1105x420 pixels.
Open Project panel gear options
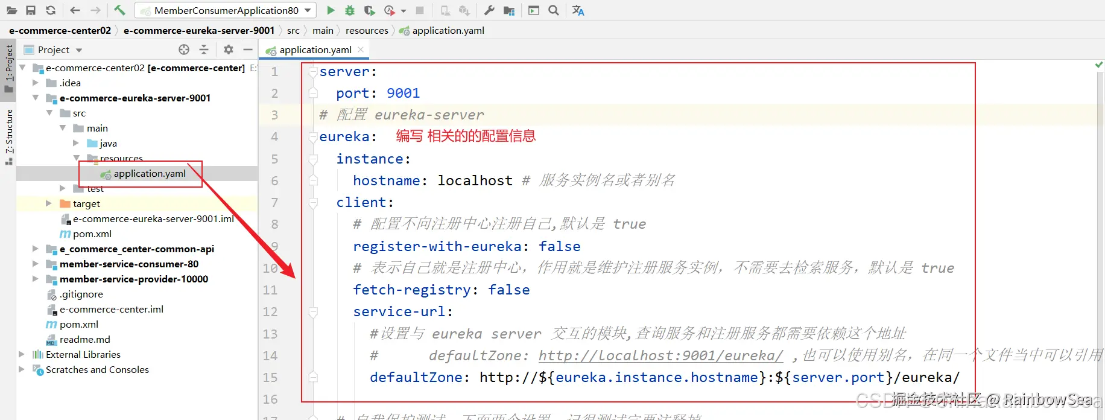(228, 49)
